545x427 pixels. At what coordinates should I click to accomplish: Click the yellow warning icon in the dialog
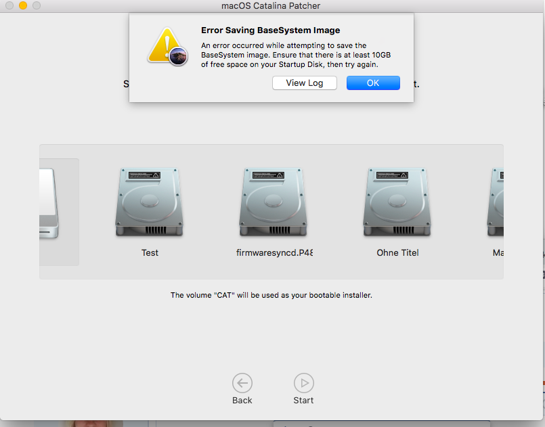pos(167,47)
